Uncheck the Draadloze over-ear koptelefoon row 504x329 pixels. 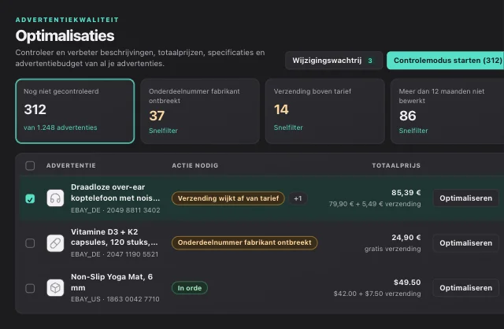pyautogui.click(x=30, y=199)
